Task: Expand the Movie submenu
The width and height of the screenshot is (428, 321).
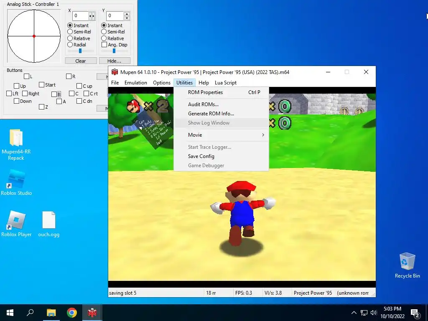Action: click(221, 135)
